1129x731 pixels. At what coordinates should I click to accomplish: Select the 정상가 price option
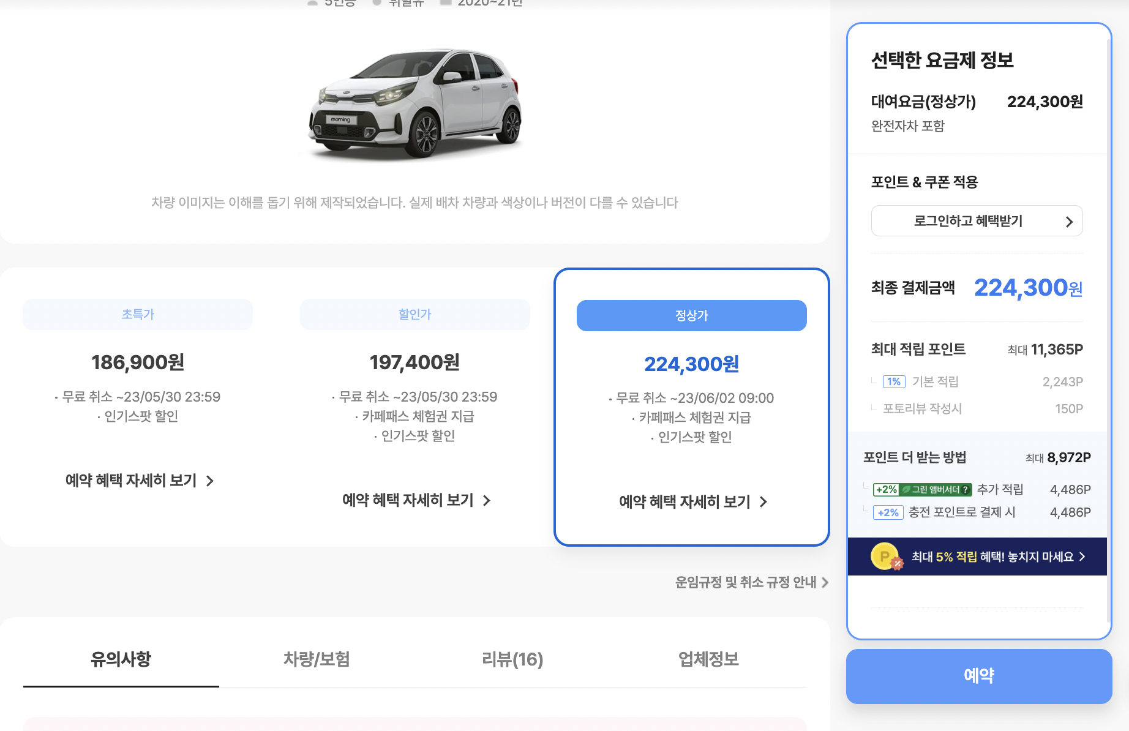[x=691, y=315]
